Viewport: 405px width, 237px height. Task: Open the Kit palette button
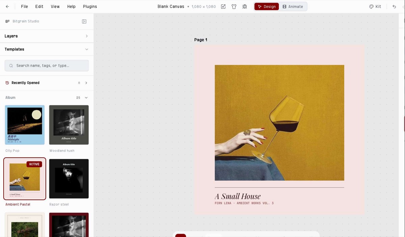(x=375, y=6)
